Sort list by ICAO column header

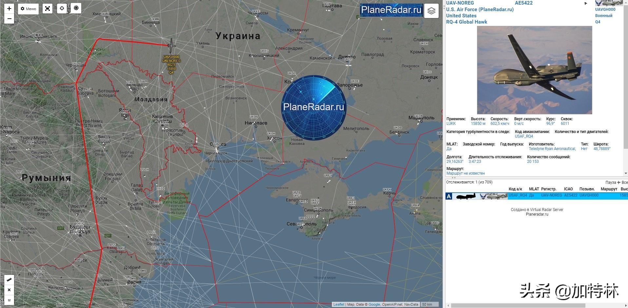568,189
